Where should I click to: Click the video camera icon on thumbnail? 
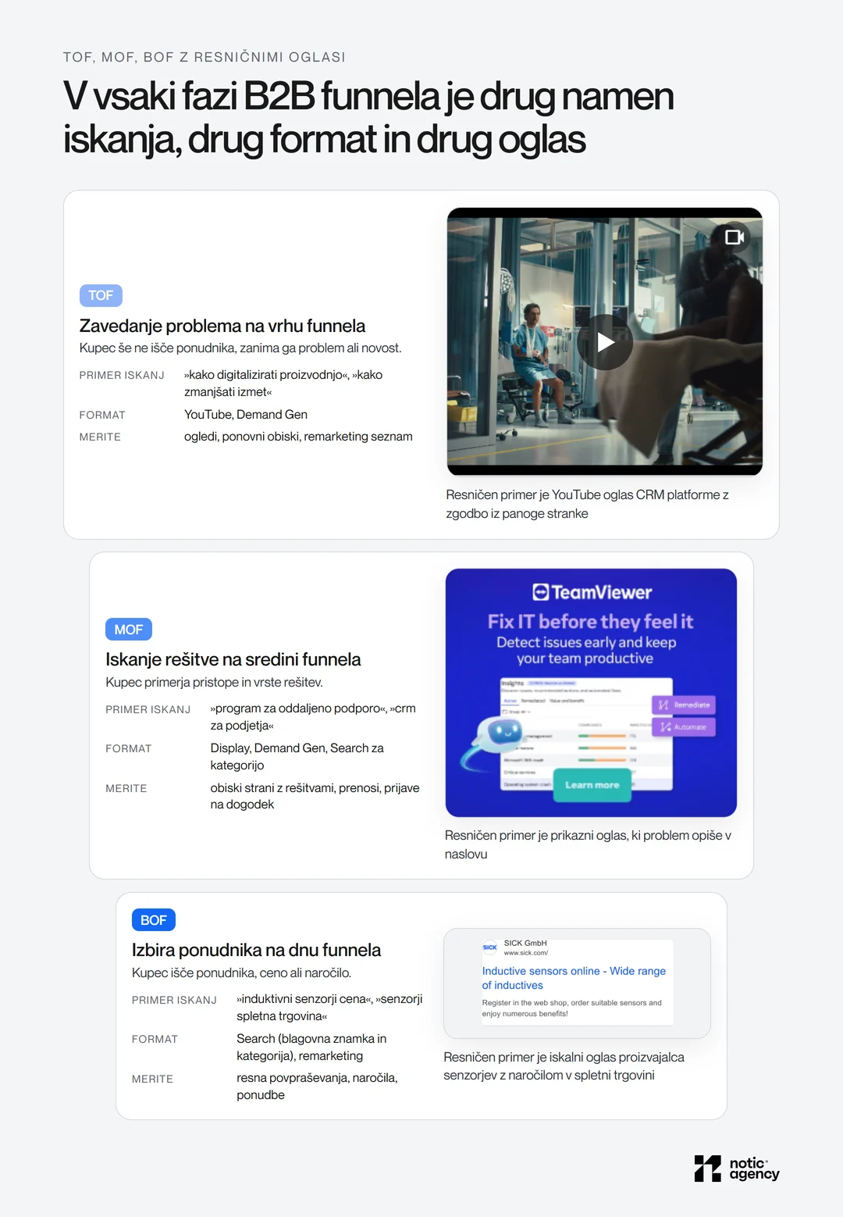click(x=734, y=237)
